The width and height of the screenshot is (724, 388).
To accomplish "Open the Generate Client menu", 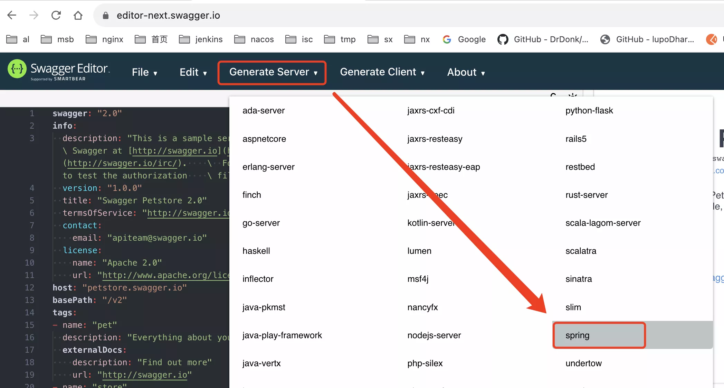I will 382,72.
